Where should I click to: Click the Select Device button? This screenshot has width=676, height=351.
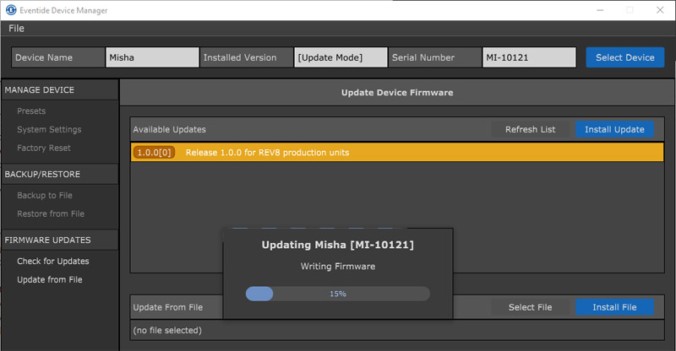pyautogui.click(x=624, y=57)
